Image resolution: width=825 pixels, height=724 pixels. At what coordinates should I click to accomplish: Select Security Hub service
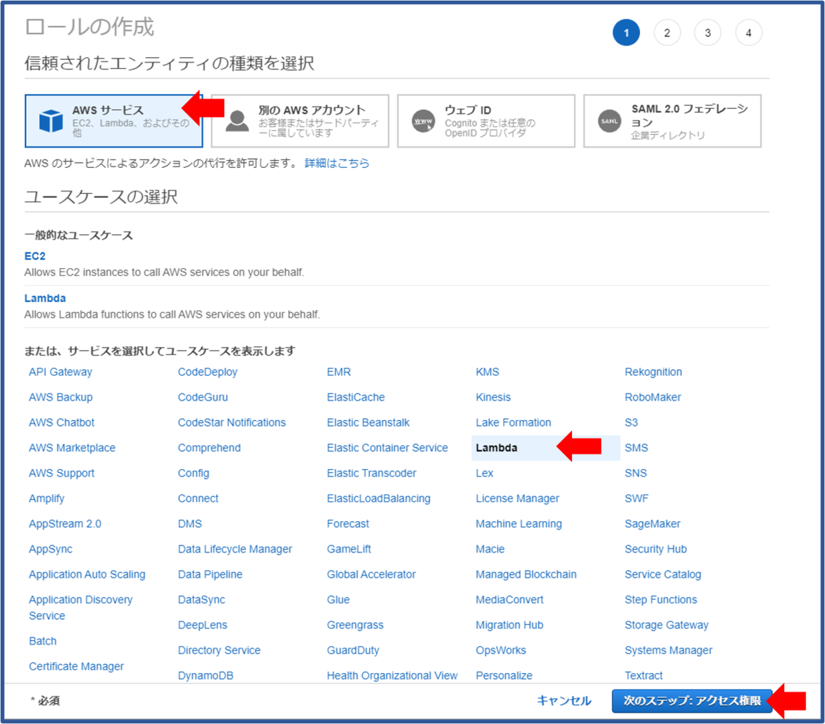[656, 549]
